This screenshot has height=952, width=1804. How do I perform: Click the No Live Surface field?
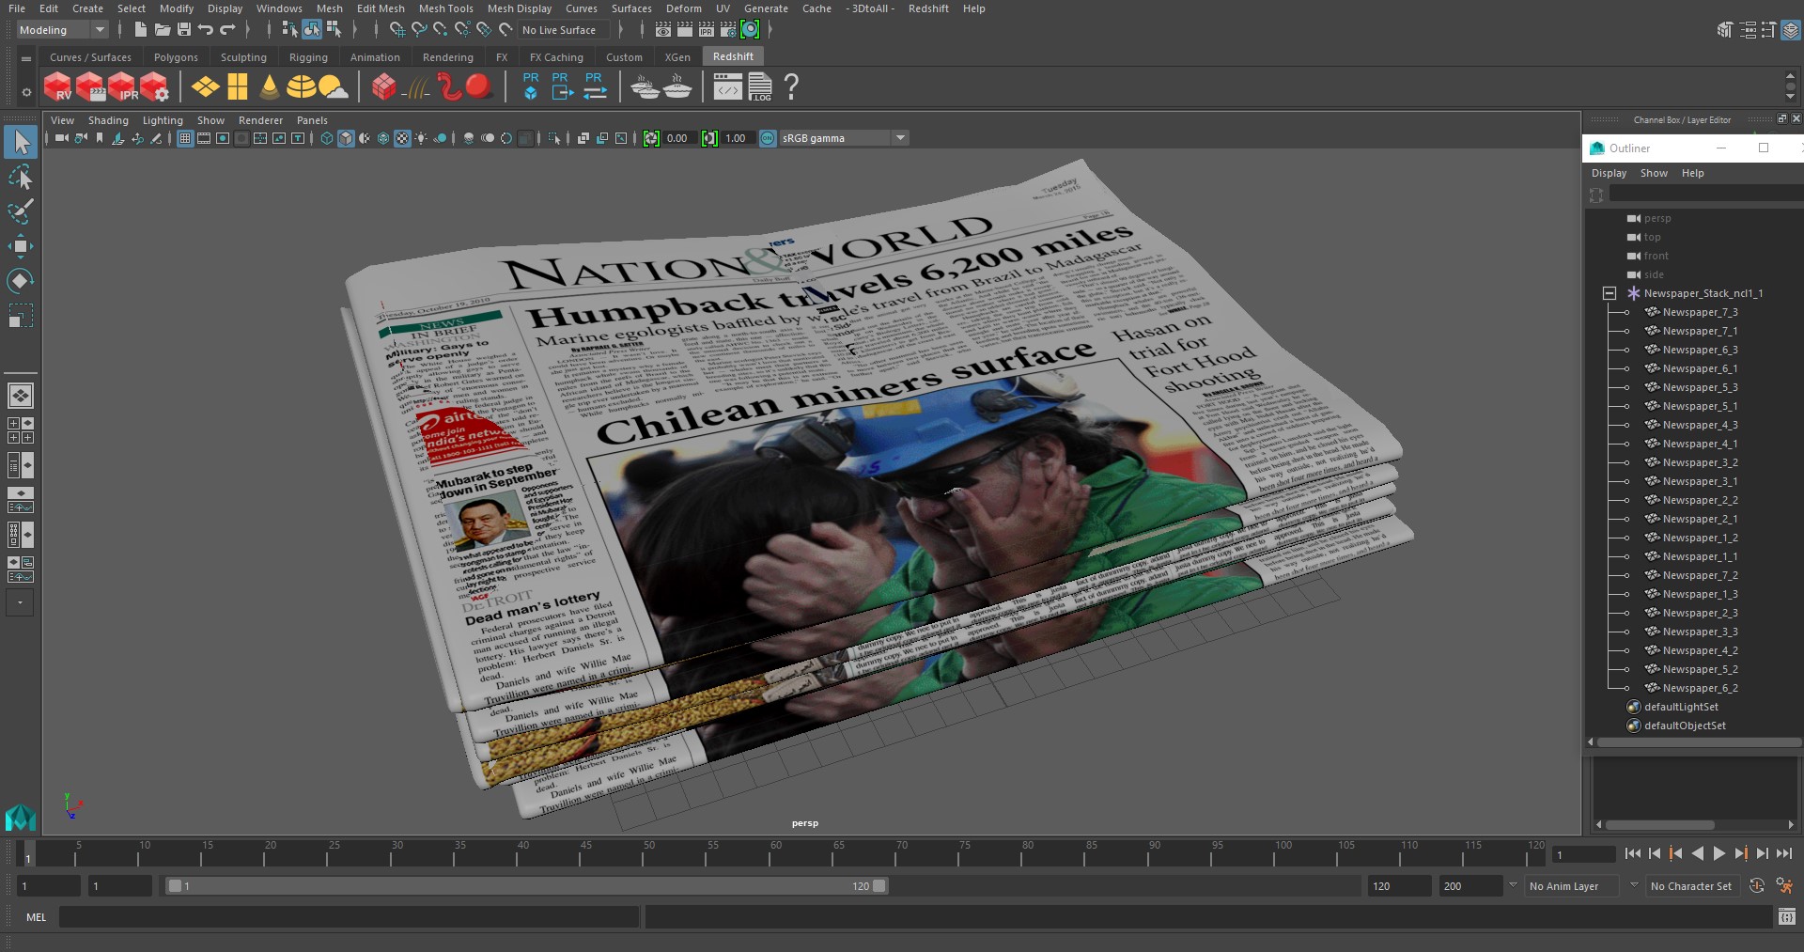point(564,30)
